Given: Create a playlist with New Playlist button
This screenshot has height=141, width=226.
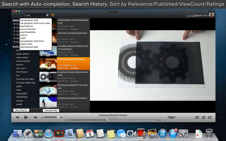Looking at the screenshot, I should 21,110.
